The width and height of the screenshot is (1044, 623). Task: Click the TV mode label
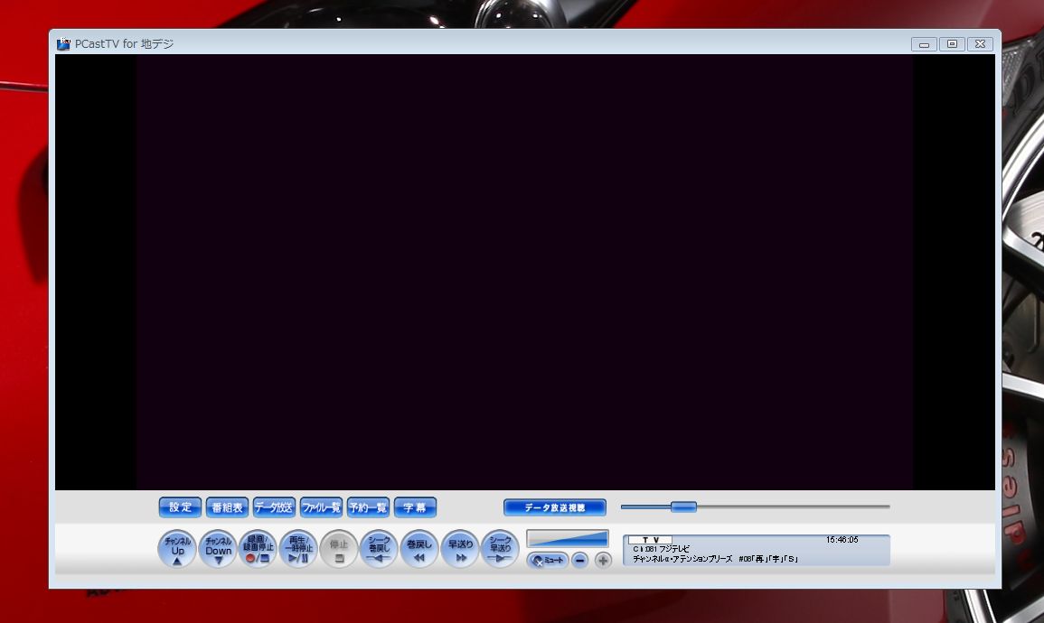(x=651, y=540)
